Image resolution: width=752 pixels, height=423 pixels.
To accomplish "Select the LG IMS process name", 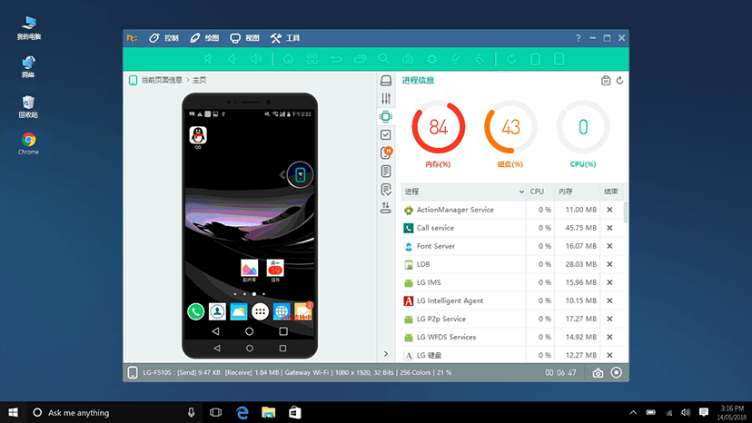I will point(429,282).
